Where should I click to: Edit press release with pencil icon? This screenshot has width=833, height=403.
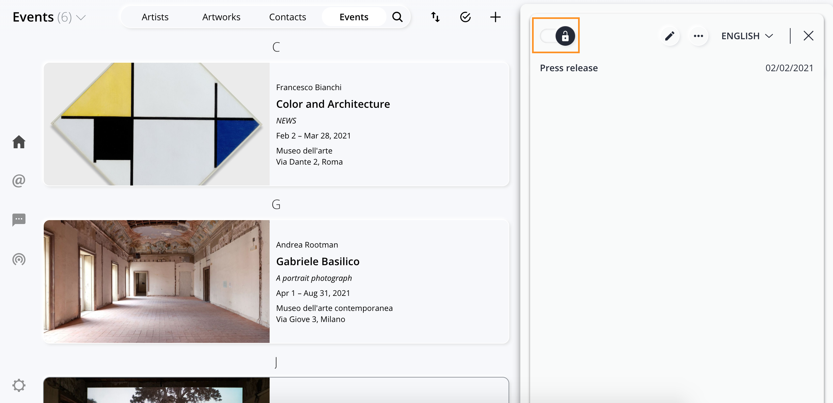point(670,36)
